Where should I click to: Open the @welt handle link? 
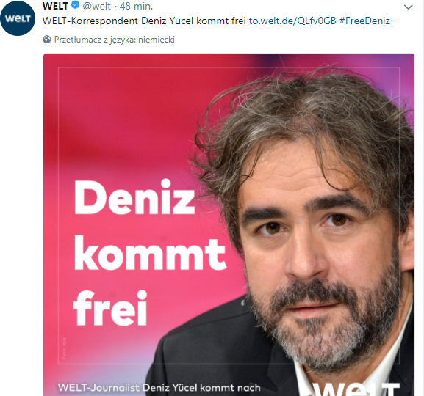point(96,6)
